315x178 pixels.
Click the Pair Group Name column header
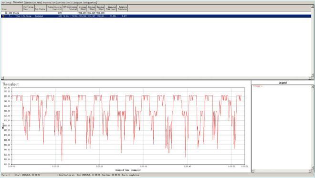(29, 8)
